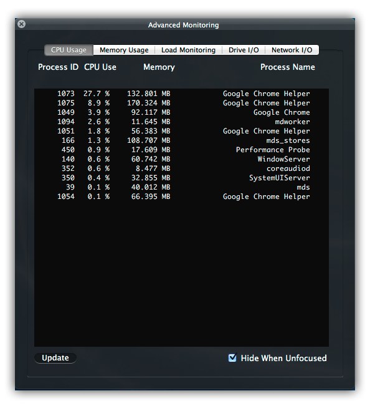The height and width of the screenshot is (406, 370).
Task: Click the 132.801 MB memory value
Action: (x=148, y=94)
